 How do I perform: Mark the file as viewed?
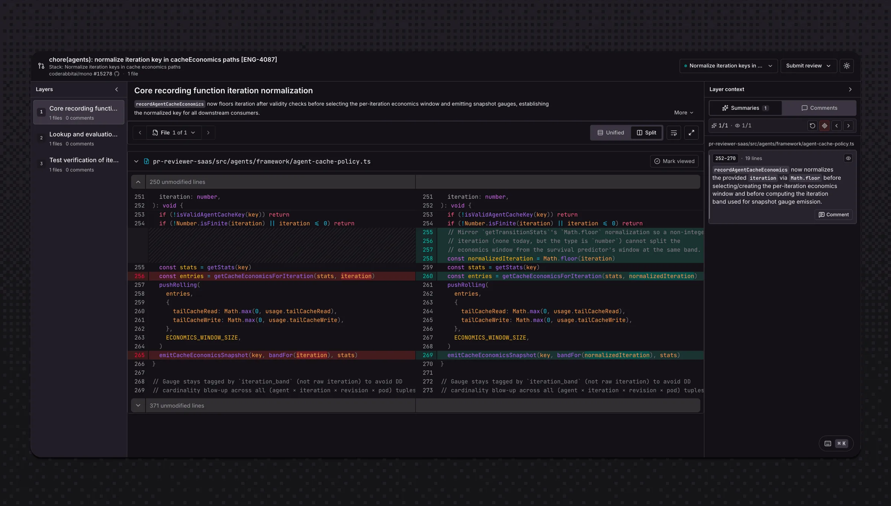[x=674, y=161]
